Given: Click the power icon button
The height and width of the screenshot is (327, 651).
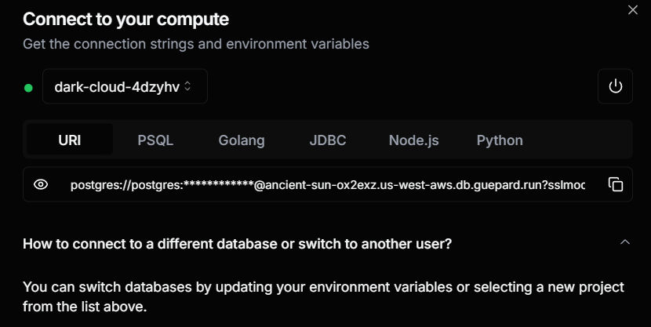Looking at the screenshot, I should coord(615,86).
